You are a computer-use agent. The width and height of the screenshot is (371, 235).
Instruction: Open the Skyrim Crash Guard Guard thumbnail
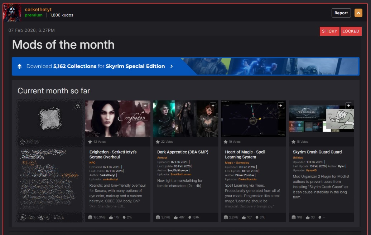(x=321, y=119)
